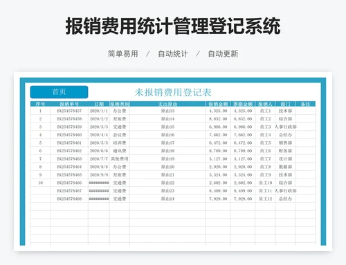
Task: Click cell BX254578462
Action: (x=69, y=151)
